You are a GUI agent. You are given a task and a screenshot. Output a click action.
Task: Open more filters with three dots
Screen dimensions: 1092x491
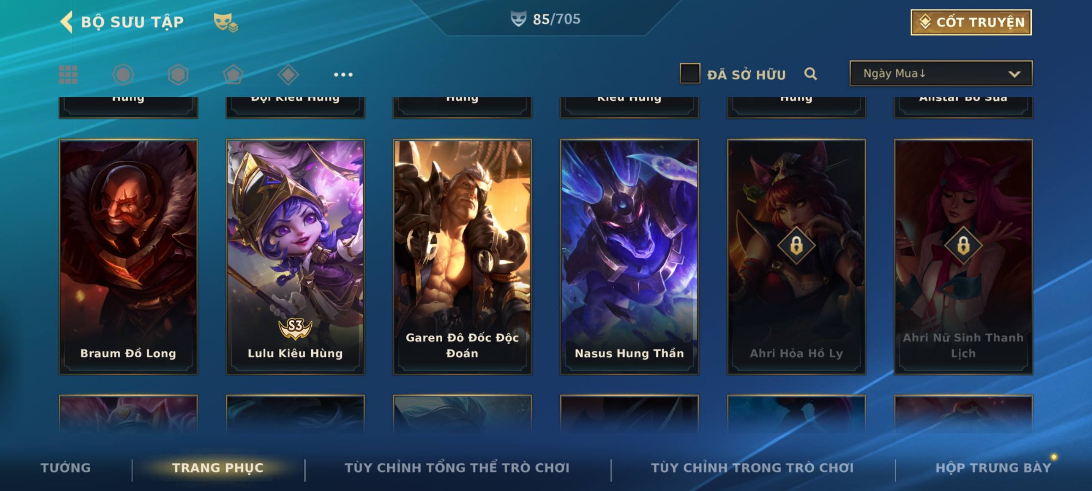343,75
